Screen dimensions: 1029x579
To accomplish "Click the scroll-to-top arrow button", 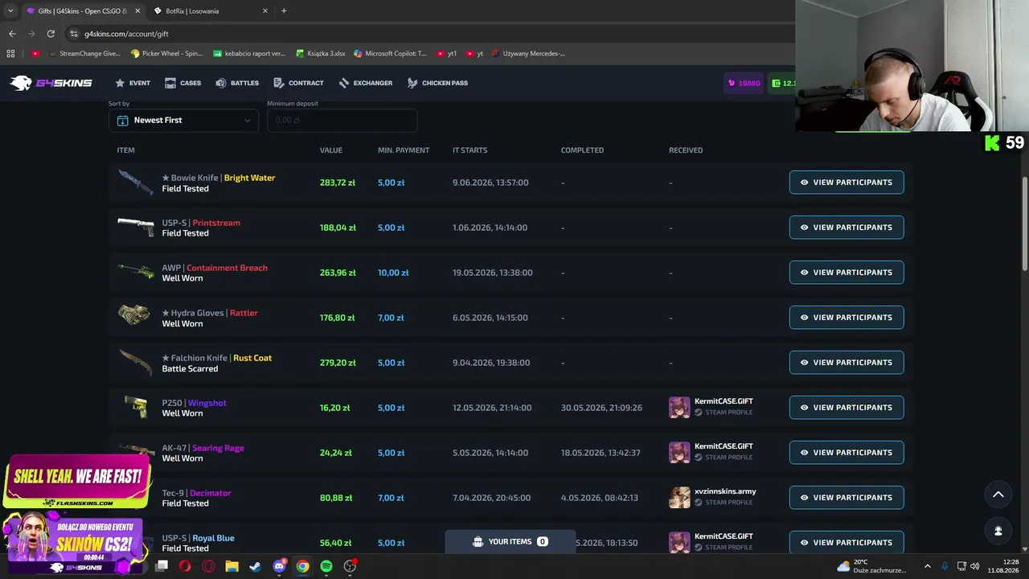I will click(x=998, y=495).
